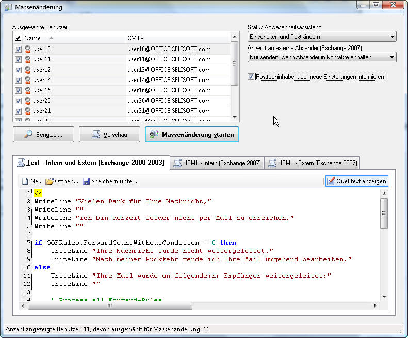408x338 pixels.
Task: Click the folder icon beside Öffnen
Action: [x=49, y=181]
